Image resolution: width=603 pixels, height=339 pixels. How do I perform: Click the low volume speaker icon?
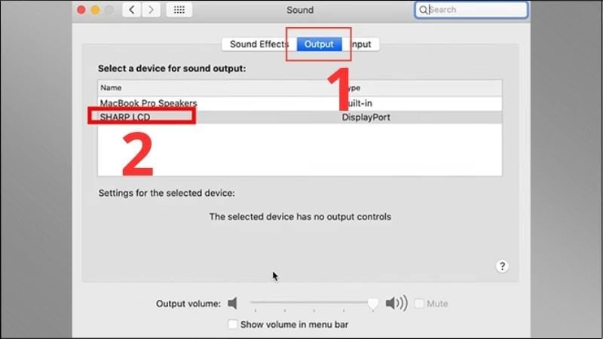click(233, 304)
